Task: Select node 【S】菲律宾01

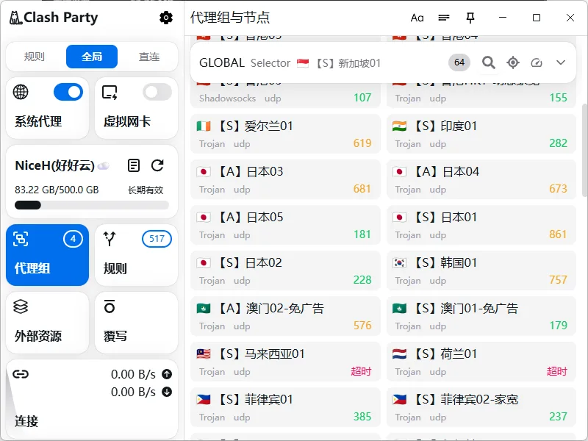Action: tap(285, 407)
